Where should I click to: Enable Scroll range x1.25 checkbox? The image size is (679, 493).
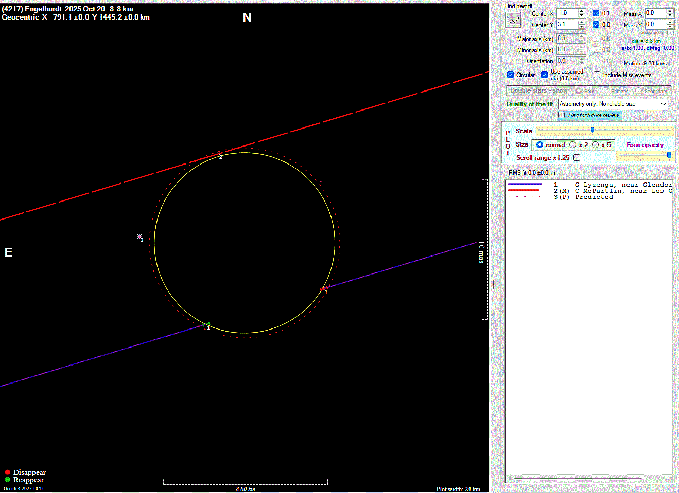click(x=577, y=158)
